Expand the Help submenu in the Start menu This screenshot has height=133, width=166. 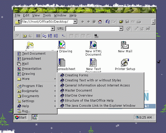click(36, 106)
